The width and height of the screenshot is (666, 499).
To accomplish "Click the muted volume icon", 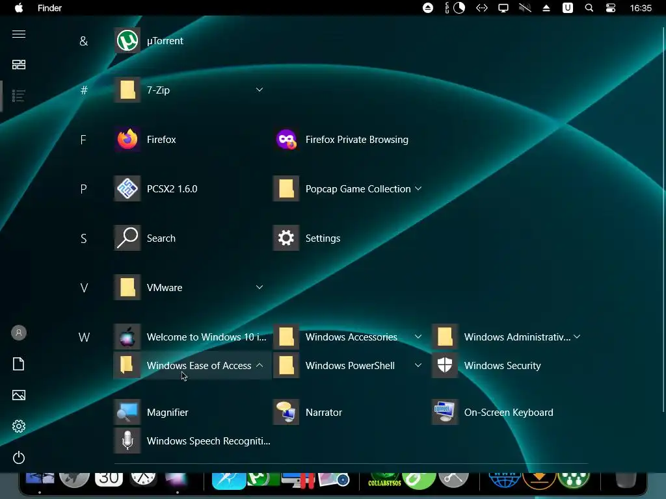I will click(525, 8).
